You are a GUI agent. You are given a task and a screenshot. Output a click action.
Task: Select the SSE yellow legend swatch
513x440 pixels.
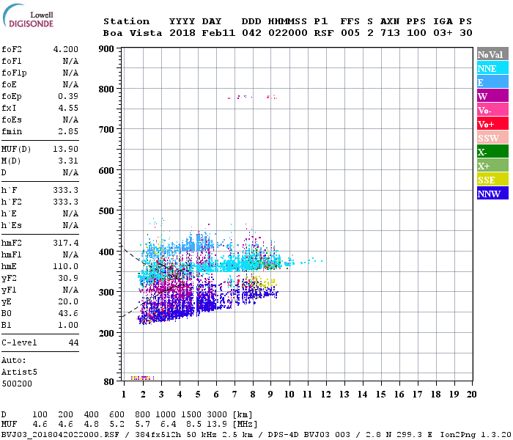(x=492, y=180)
